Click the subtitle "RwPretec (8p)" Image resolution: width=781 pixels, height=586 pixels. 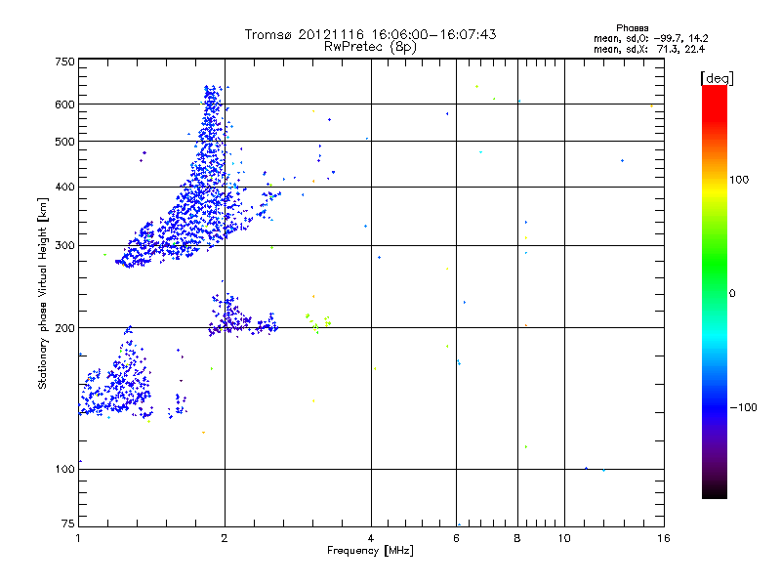[370, 47]
